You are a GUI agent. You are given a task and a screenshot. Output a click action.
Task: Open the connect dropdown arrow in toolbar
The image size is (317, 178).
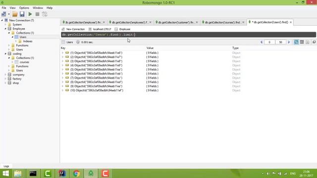[9, 14]
